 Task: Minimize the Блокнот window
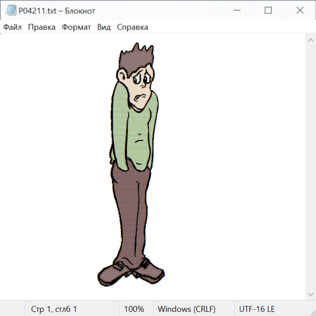pyautogui.click(x=236, y=11)
